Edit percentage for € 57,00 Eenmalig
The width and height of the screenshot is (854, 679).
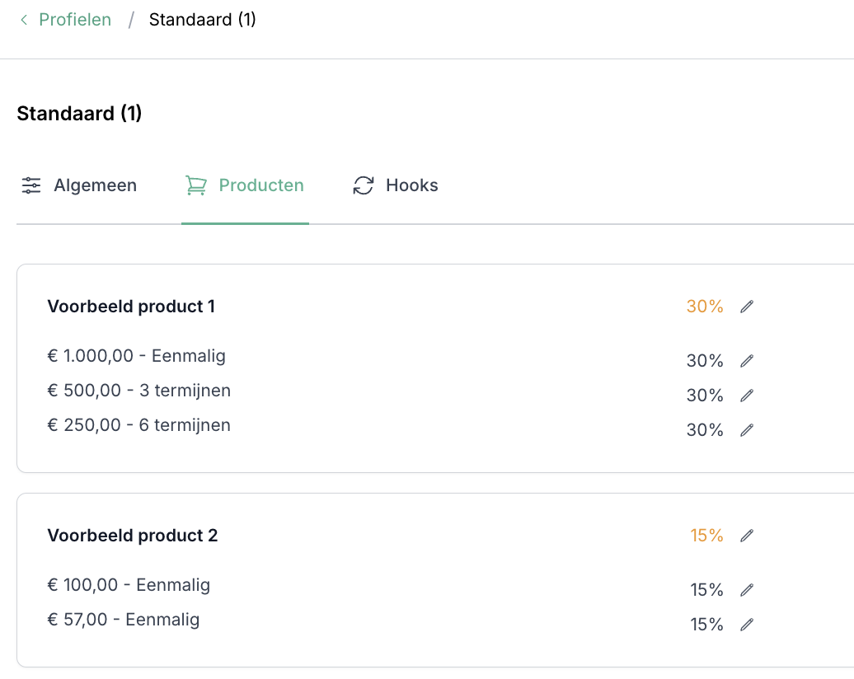747,625
